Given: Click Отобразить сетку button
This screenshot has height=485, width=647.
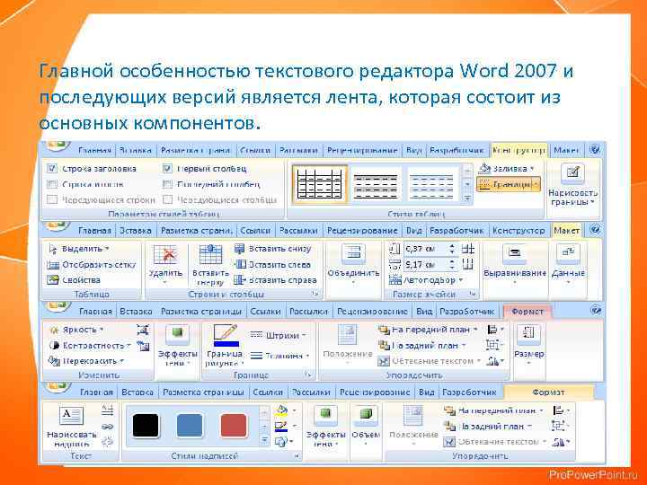Looking at the screenshot, I should click(x=91, y=265).
